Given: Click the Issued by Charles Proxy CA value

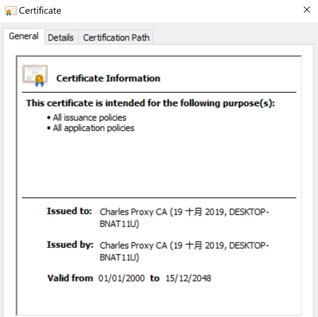Looking at the screenshot, I should pos(184,251).
